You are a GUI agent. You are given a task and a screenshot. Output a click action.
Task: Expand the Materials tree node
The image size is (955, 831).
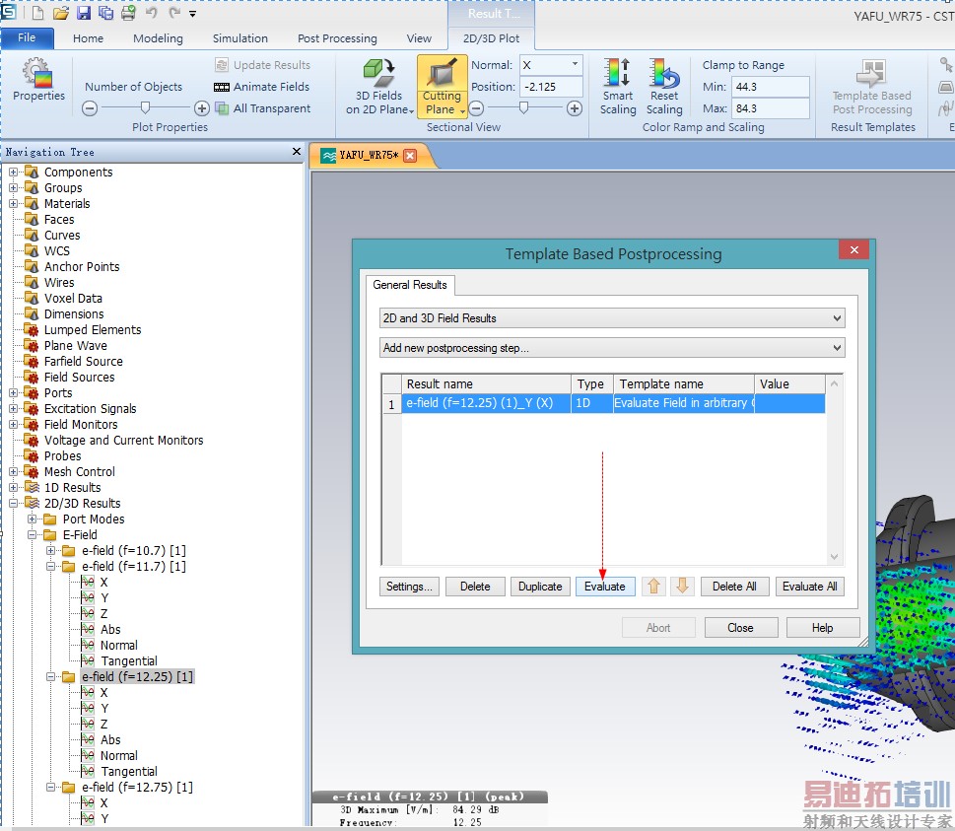(x=14, y=204)
